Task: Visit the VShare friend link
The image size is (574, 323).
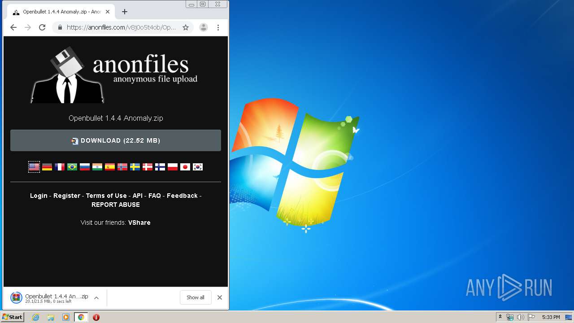Action: [139, 223]
